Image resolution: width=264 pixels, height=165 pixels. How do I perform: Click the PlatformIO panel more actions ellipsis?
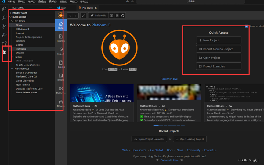point(51,8)
